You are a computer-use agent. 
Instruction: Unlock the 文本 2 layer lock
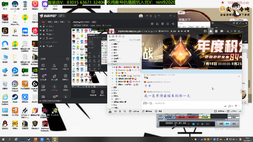pos(44,30)
